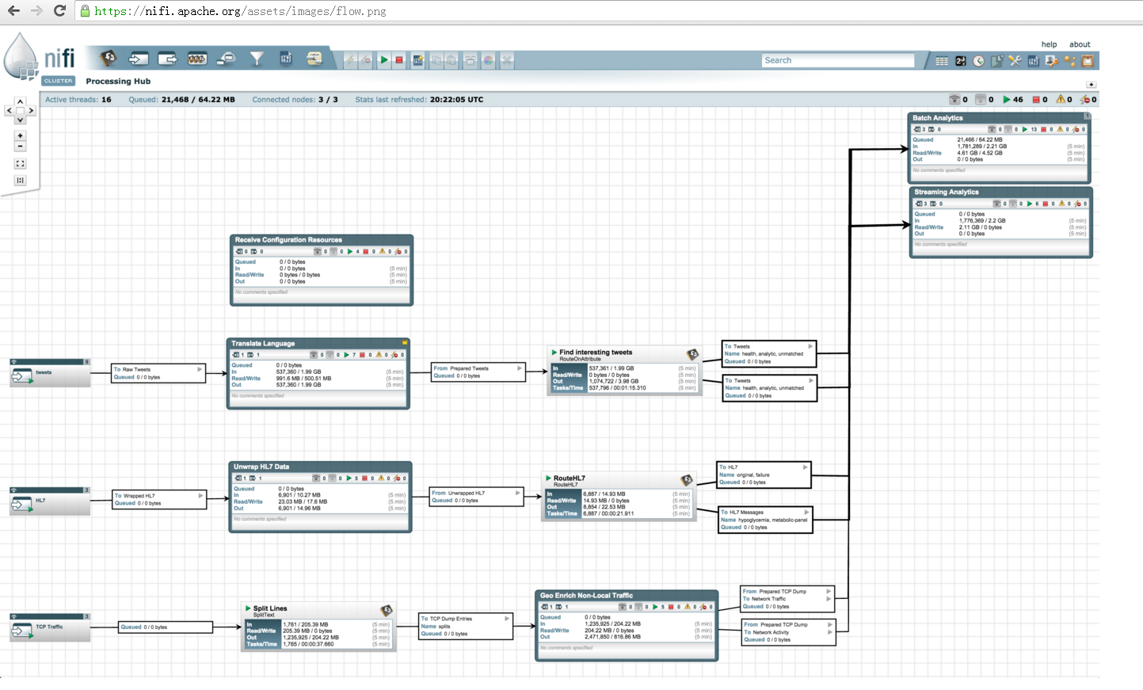1143x690 pixels.
Task: Select the To TCP Dump Entries connection label
Action: coord(467,626)
